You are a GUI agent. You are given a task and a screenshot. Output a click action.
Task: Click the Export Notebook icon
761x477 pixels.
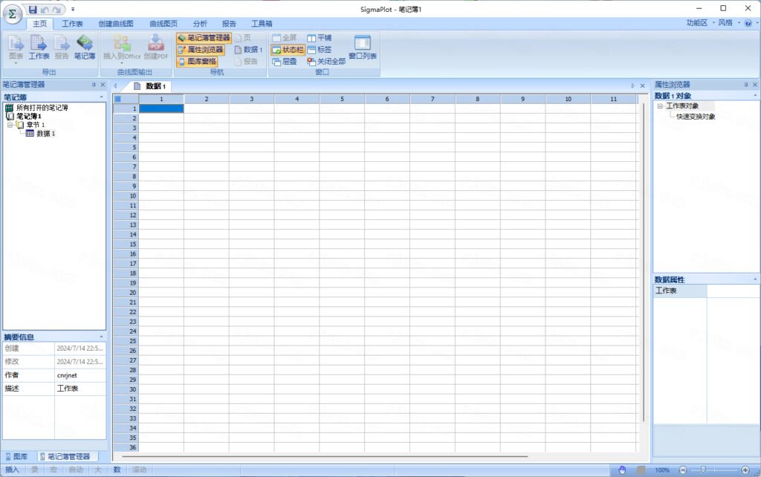85,47
